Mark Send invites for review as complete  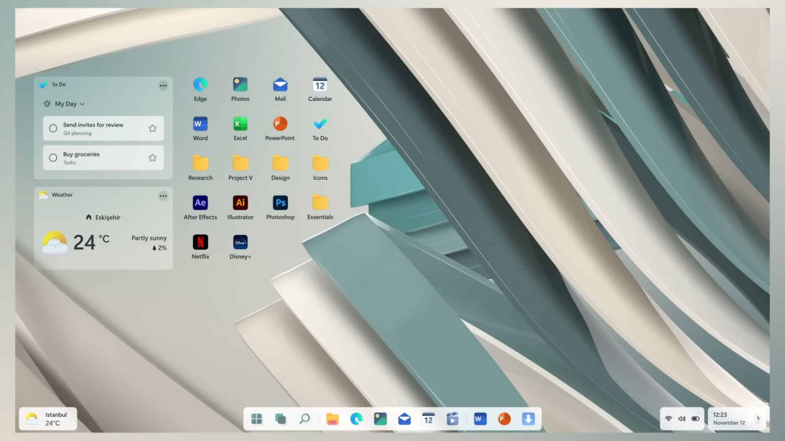click(53, 128)
